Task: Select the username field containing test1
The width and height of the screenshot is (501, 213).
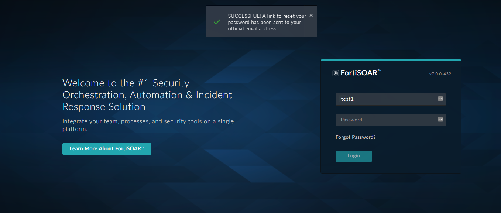Action: [x=384, y=99]
